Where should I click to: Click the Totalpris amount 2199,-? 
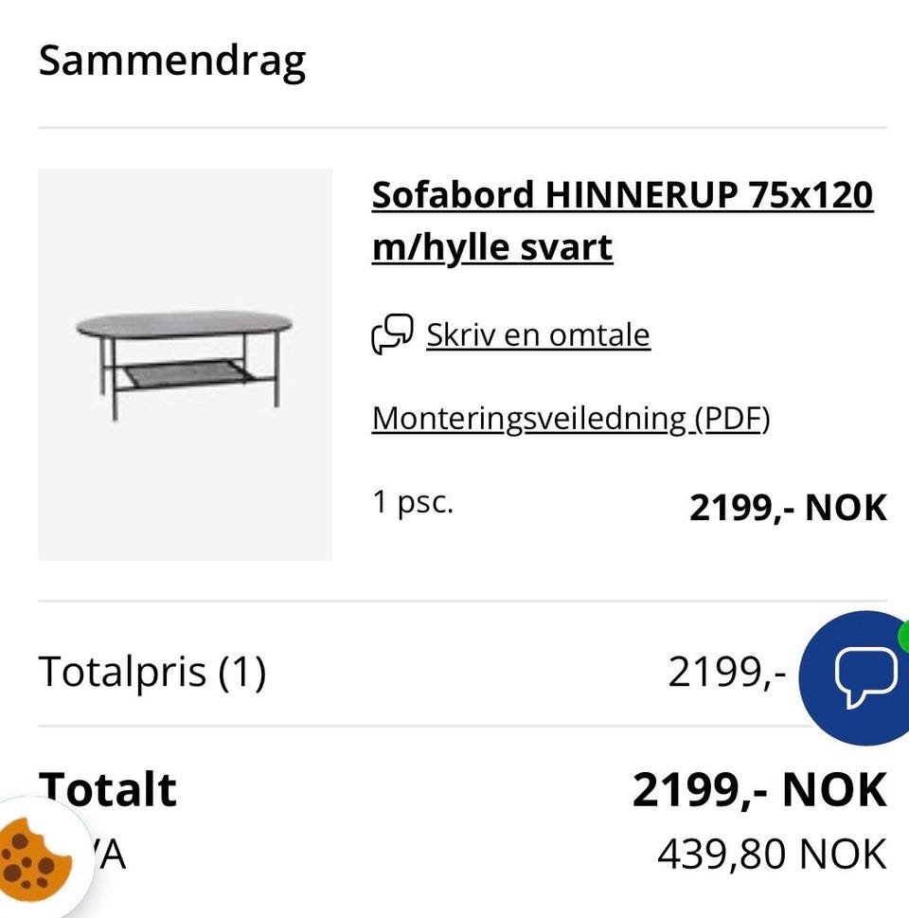[727, 672]
